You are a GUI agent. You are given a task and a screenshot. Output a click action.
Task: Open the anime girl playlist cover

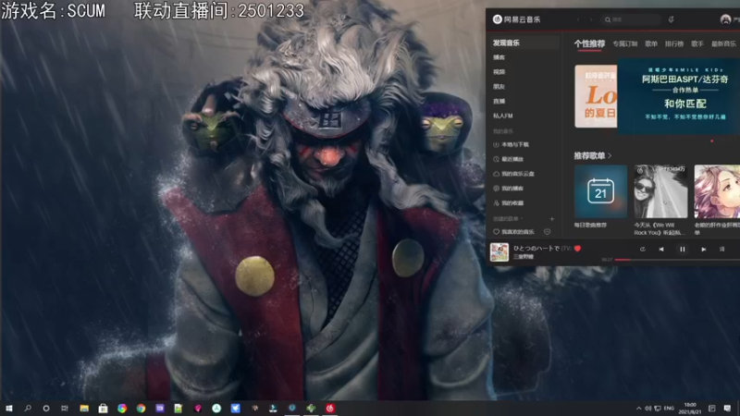(x=717, y=191)
